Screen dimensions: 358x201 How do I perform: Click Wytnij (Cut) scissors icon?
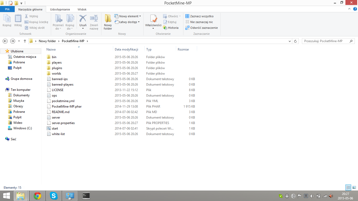click(26, 16)
